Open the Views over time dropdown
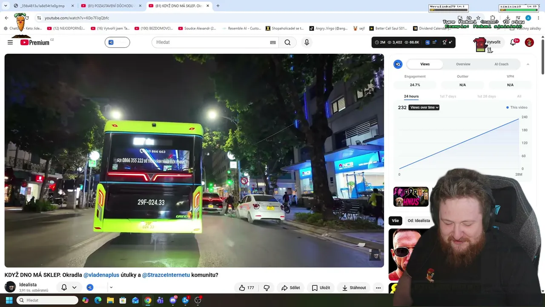This screenshot has height=307, width=545. [424, 107]
